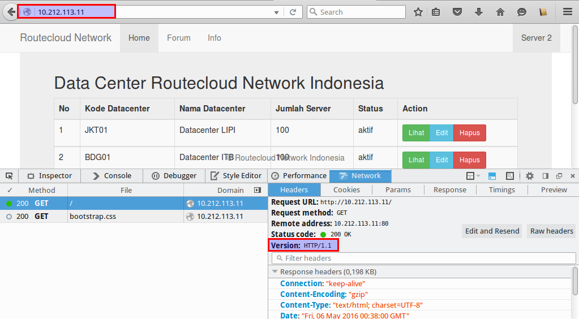Click the Raw headers button

[x=552, y=231]
